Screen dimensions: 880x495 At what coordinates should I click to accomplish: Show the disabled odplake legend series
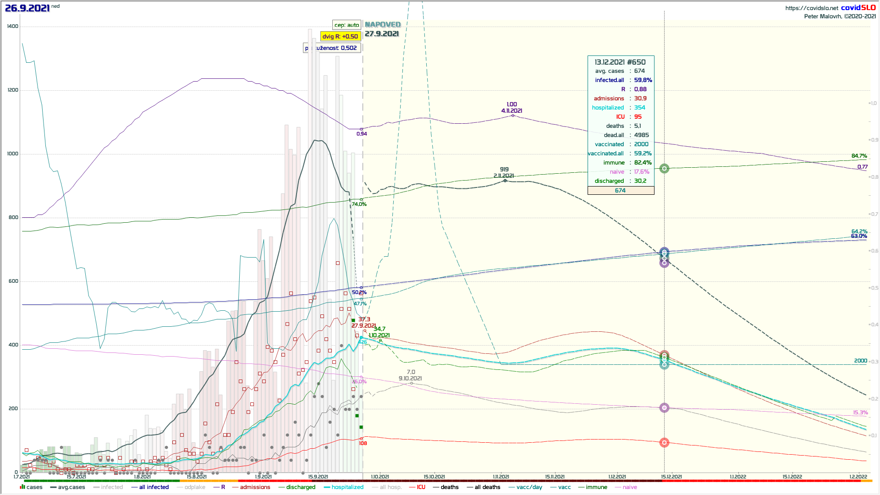195,487
